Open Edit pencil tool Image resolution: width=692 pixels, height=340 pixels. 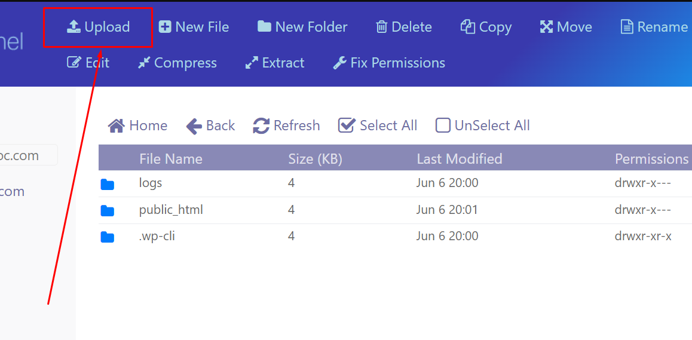(x=88, y=63)
